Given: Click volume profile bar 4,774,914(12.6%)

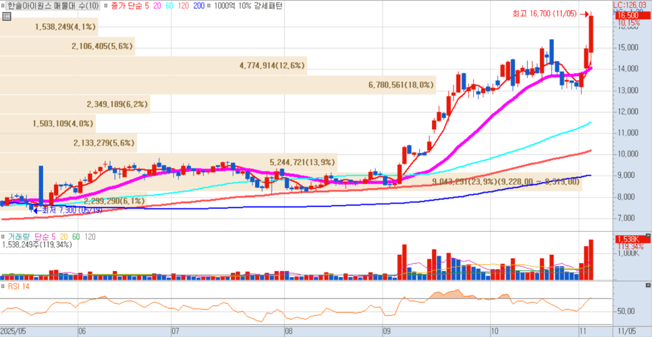Looking at the screenshot, I should 153,65.
